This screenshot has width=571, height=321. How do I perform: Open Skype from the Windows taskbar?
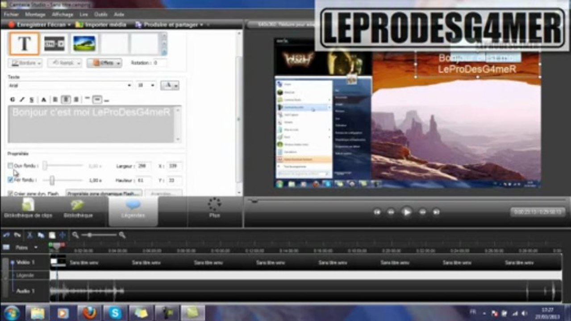tap(115, 313)
